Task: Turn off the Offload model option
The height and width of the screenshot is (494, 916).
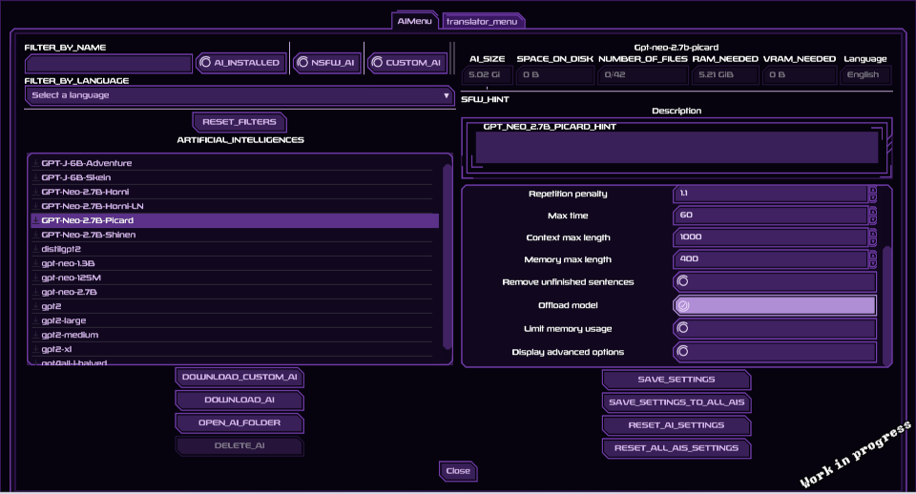Action: [683, 305]
